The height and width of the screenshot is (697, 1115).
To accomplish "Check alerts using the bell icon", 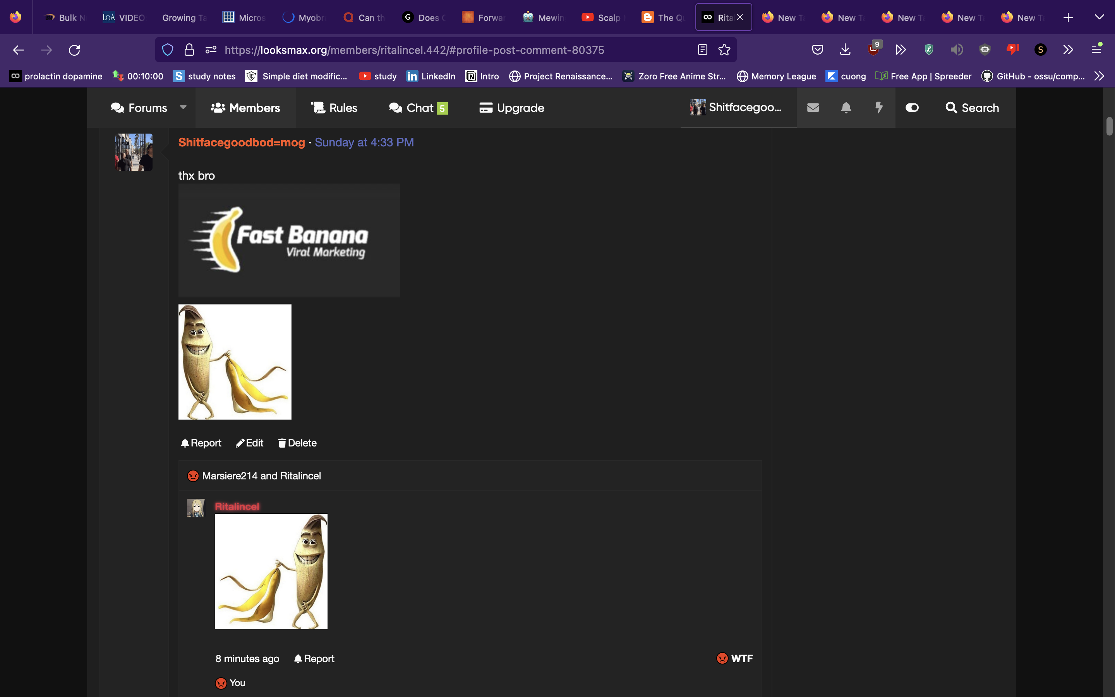I will [846, 107].
